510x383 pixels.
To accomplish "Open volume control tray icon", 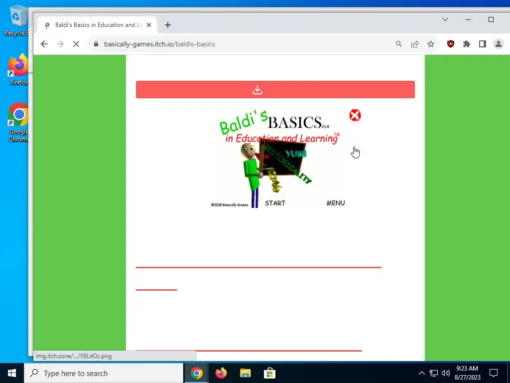I will pyautogui.click(x=446, y=373).
